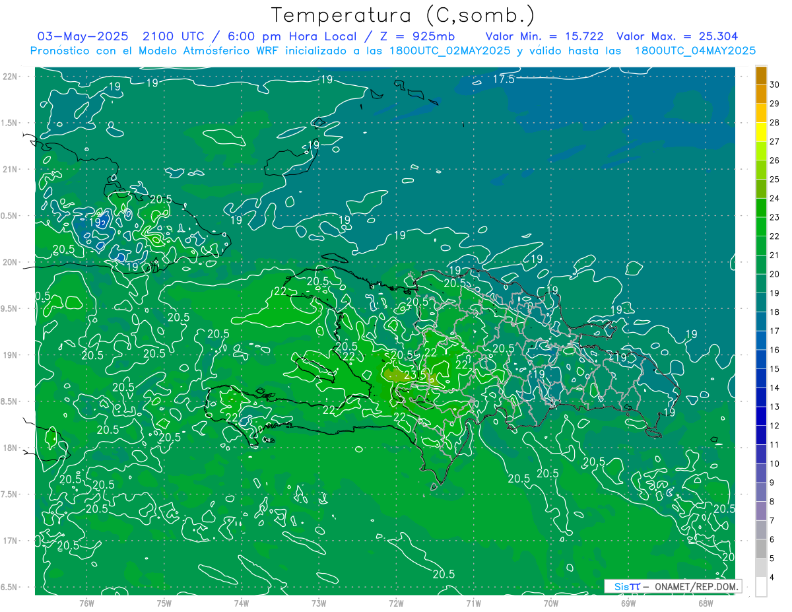Click the "73W" longitude label
Image resolution: width=792 pixels, height=612 pixels.
(319, 603)
